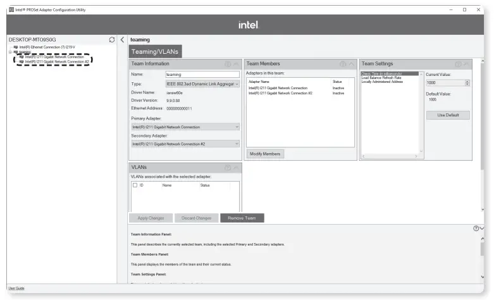Click the description pane scroll-down arrow

[x=483, y=277]
